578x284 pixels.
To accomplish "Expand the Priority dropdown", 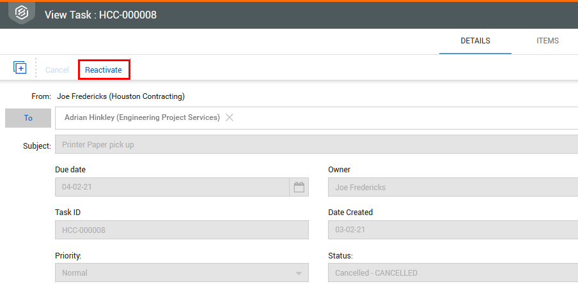I will coord(299,273).
